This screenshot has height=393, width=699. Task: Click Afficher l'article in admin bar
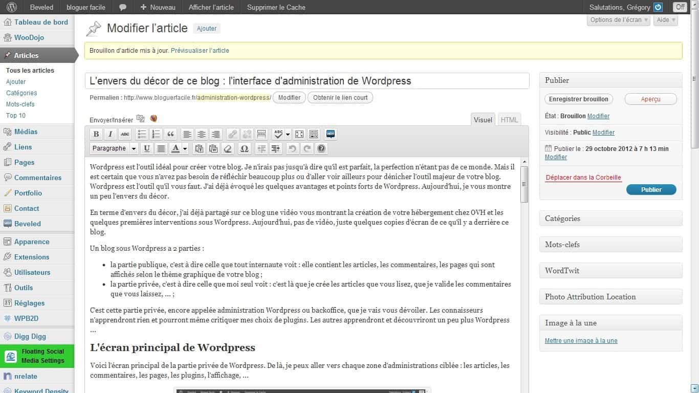(211, 7)
